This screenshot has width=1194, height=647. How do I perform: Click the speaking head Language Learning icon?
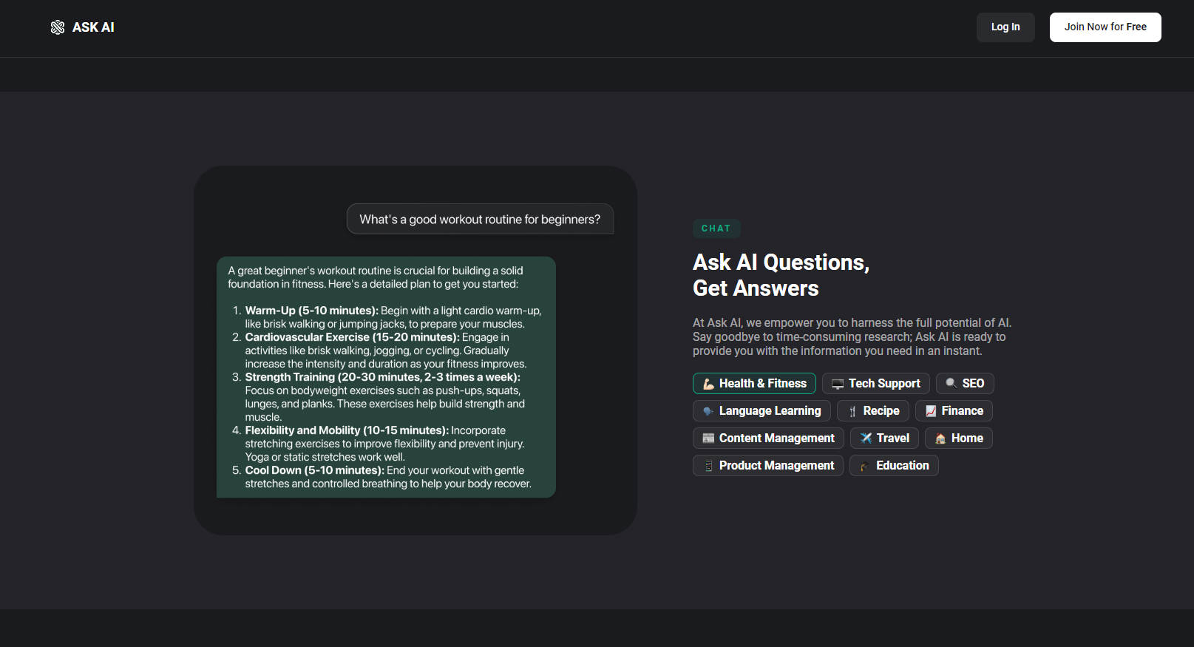pyautogui.click(x=708, y=411)
